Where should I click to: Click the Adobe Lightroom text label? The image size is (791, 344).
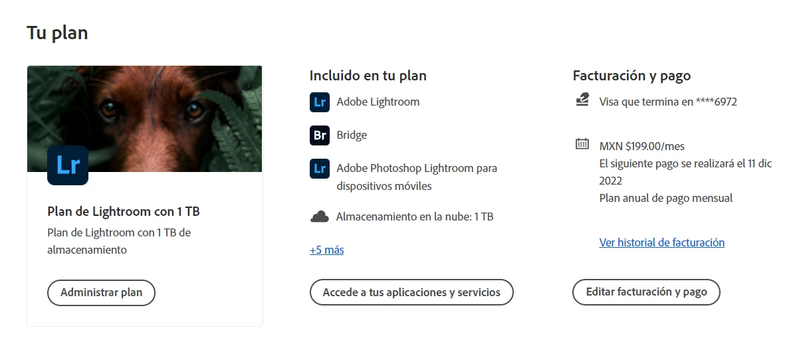pyautogui.click(x=378, y=102)
